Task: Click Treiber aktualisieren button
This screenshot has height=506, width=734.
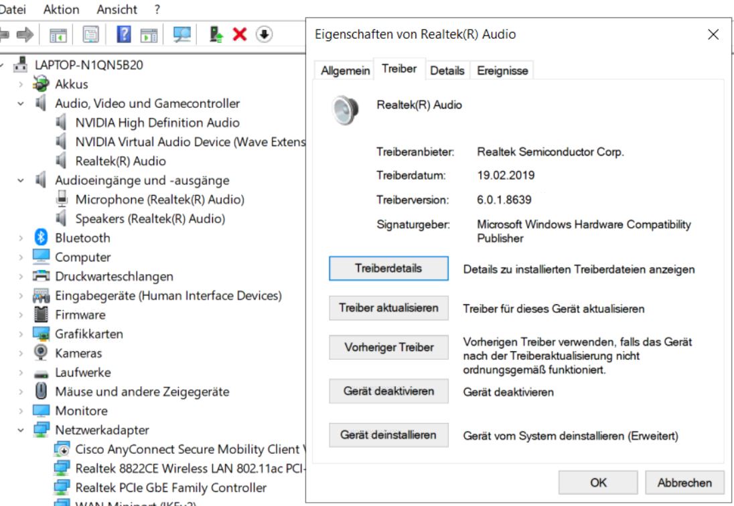Action: (x=388, y=308)
